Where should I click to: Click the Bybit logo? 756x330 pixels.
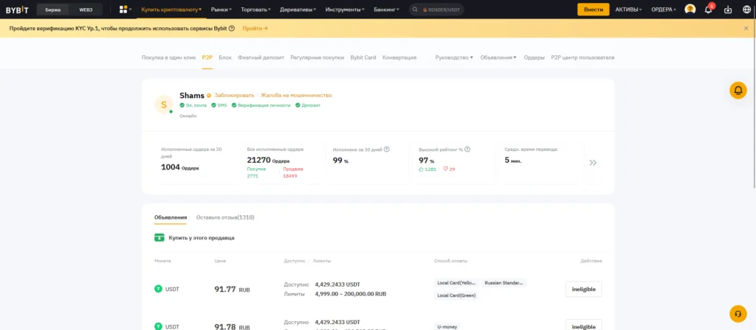tap(17, 10)
